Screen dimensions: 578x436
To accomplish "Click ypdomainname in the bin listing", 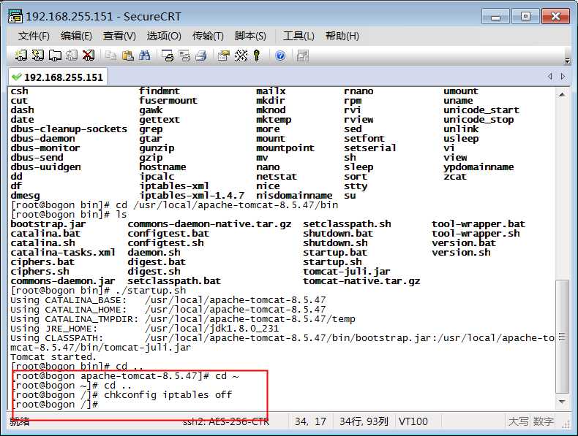I will tap(478, 167).
